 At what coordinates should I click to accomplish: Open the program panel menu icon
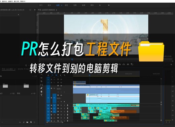click(x=57, y=10)
